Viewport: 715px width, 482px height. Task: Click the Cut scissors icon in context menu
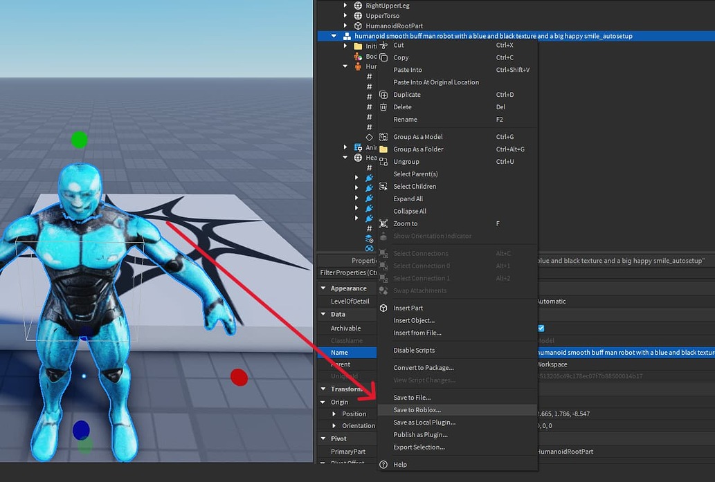click(x=384, y=45)
